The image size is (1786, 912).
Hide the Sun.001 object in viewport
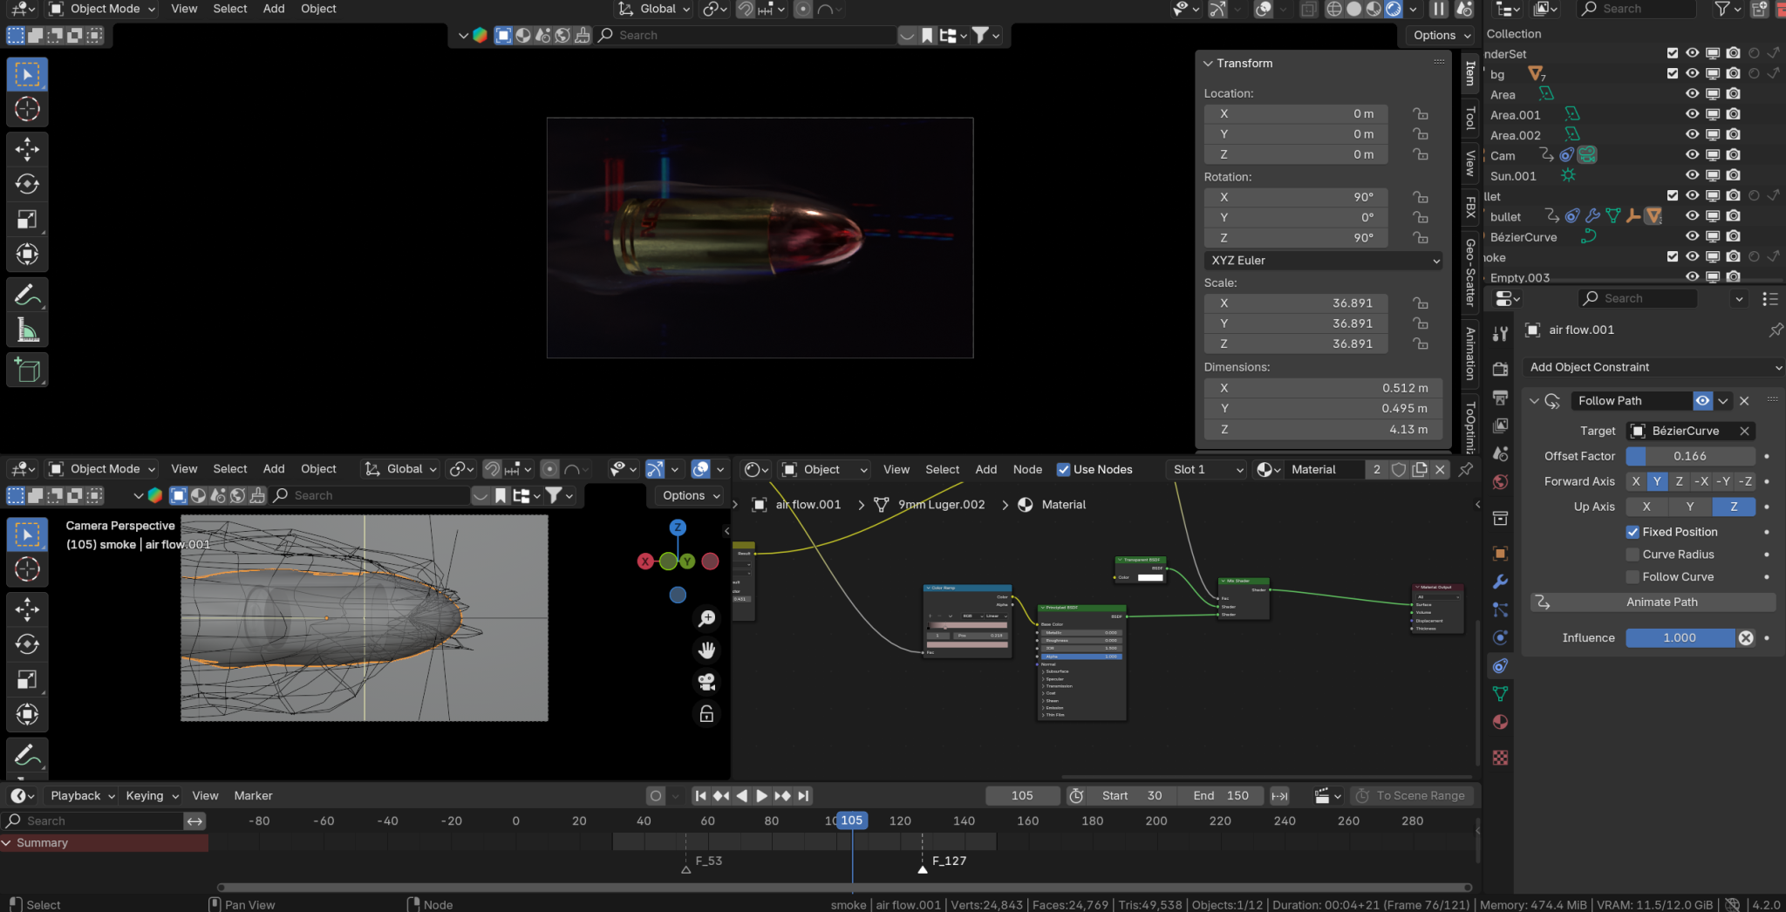(1692, 175)
